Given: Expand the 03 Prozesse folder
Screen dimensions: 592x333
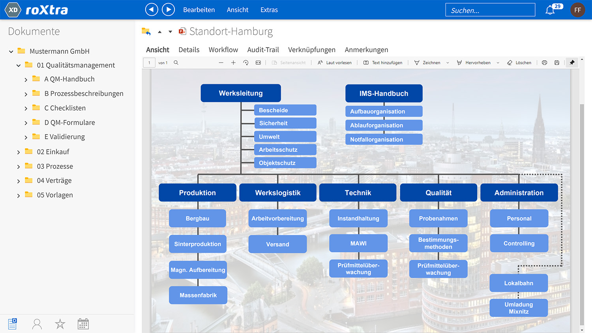Looking at the screenshot, I should (19, 167).
